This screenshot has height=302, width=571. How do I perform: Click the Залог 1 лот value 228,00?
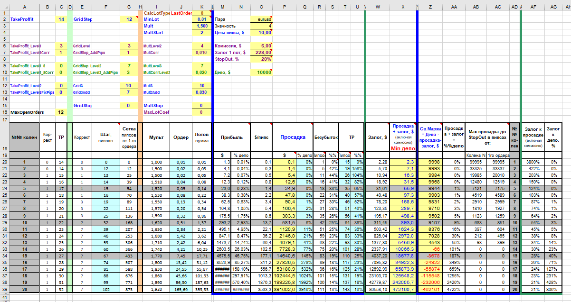click(261, 53)
